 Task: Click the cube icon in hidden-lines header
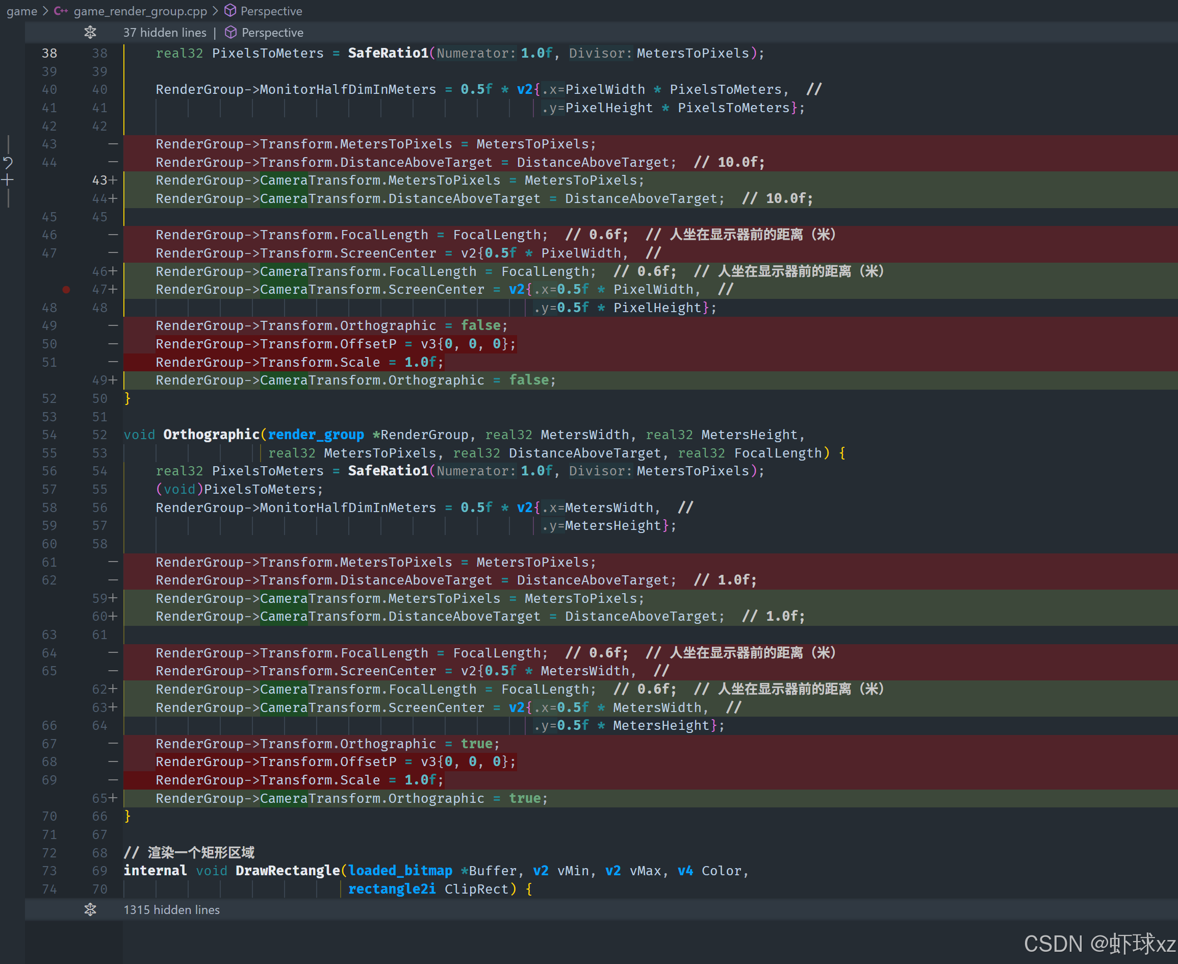pos(231,33)
